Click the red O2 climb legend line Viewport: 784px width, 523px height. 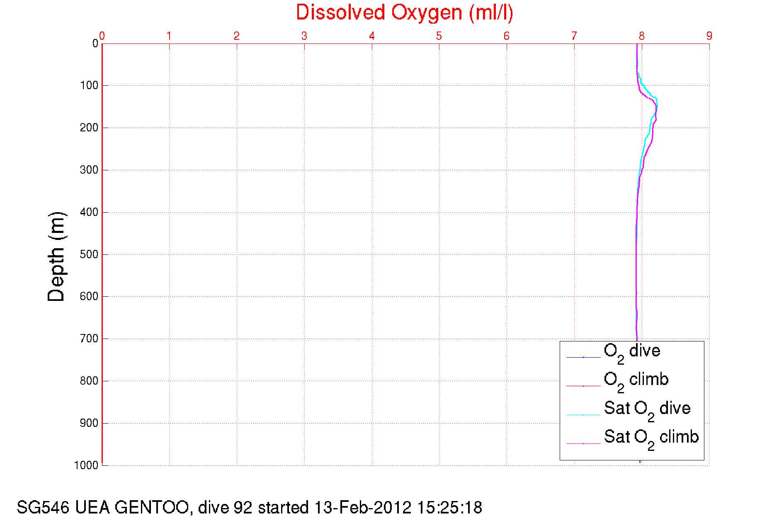pyautogui.click(x=583, y=386)
